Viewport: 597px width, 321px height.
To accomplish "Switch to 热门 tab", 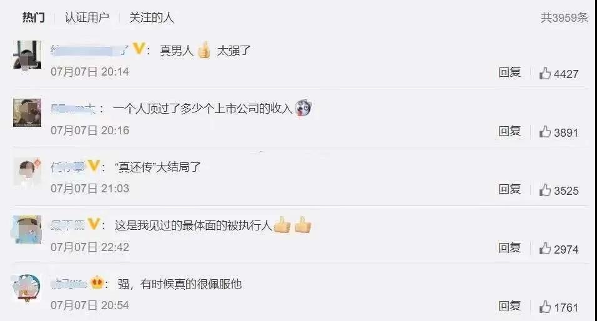I will click(x=34, y=17).
